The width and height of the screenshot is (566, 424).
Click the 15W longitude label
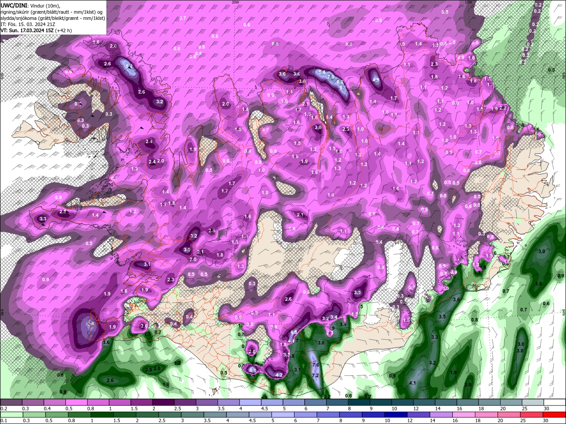pos(469,2)
